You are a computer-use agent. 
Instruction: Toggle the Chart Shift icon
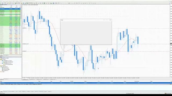click(x=49, y=3)
